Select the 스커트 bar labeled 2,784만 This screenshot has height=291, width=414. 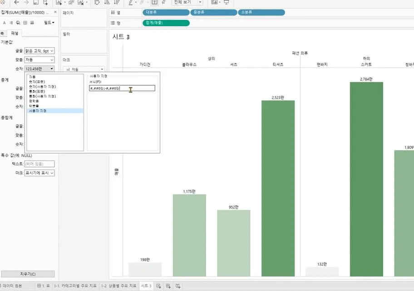(x=366, y=179)
